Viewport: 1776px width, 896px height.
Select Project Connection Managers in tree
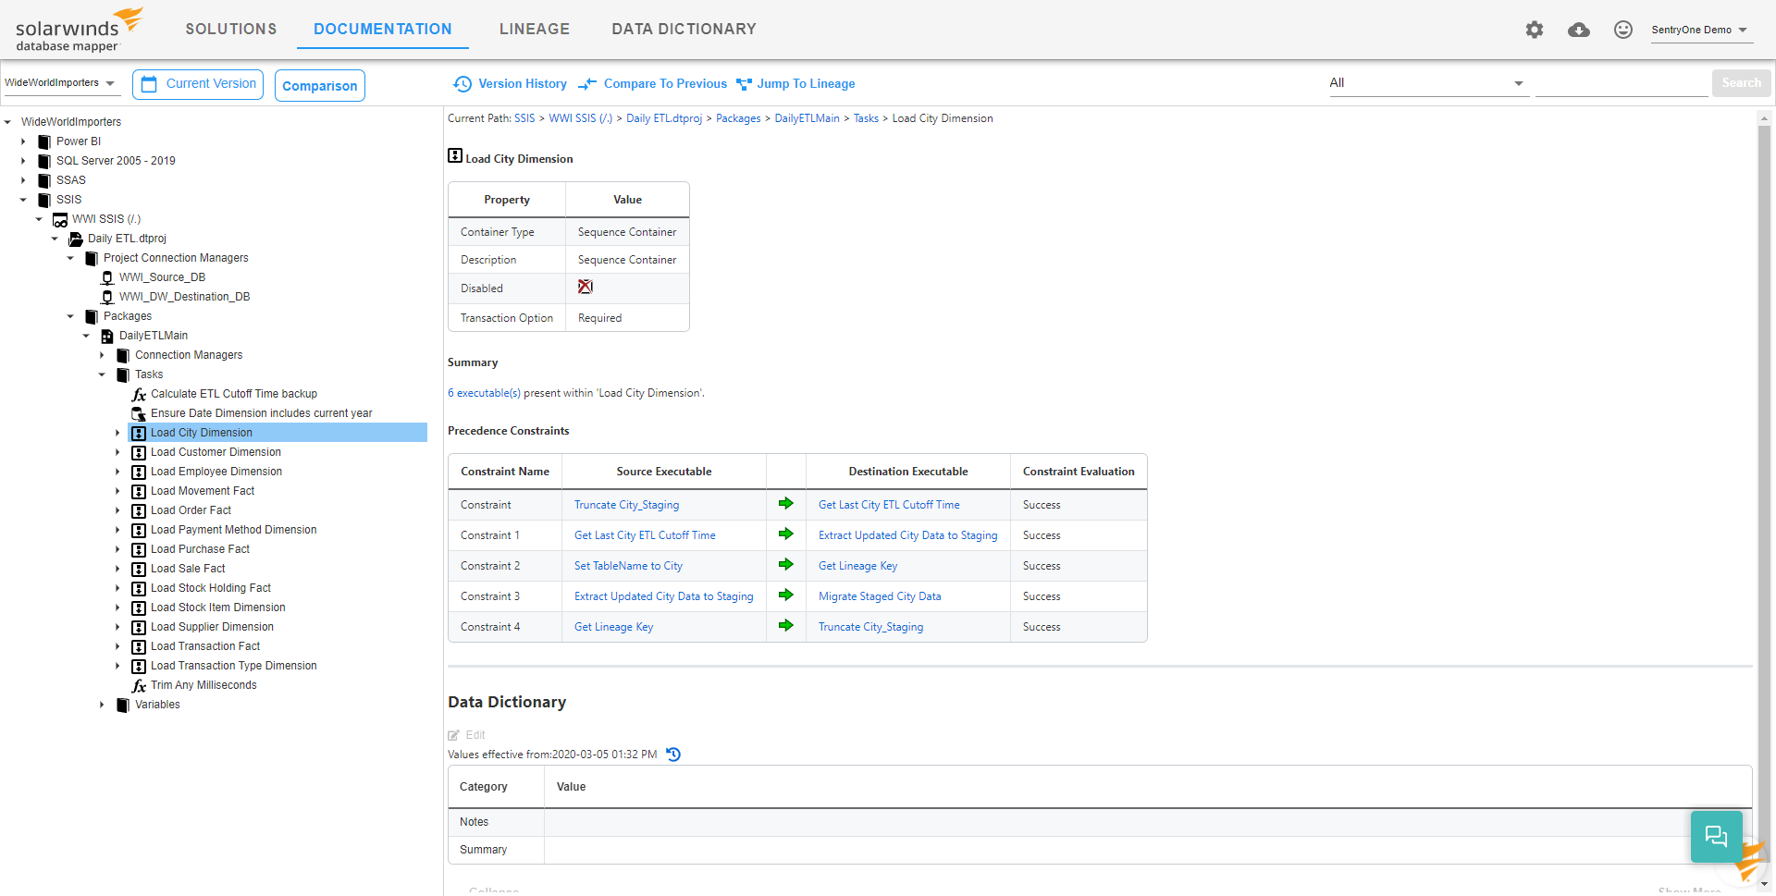coord(176,258)
